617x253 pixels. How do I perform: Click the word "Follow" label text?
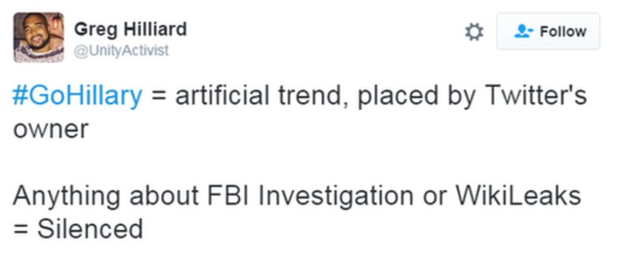pos(563,31)
